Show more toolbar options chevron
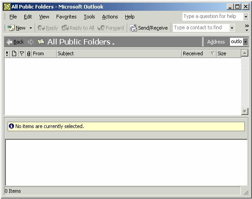This screenshot has width=252, height=199. (247, 28)
